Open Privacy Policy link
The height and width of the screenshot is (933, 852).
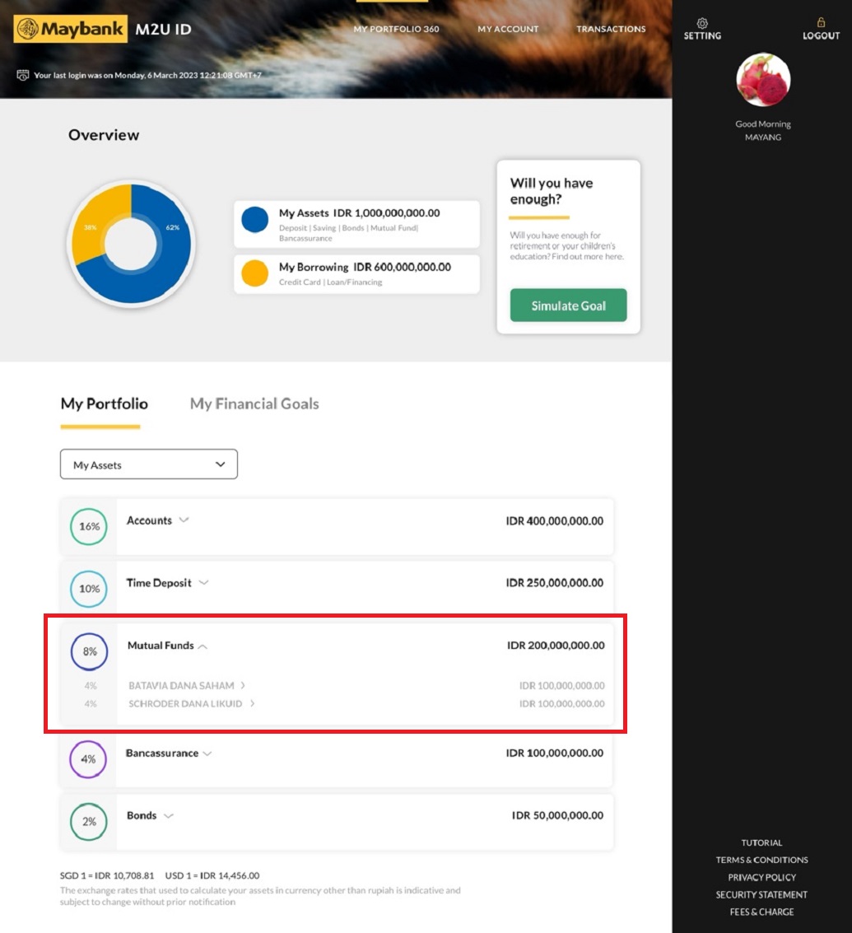coord(761,877)
